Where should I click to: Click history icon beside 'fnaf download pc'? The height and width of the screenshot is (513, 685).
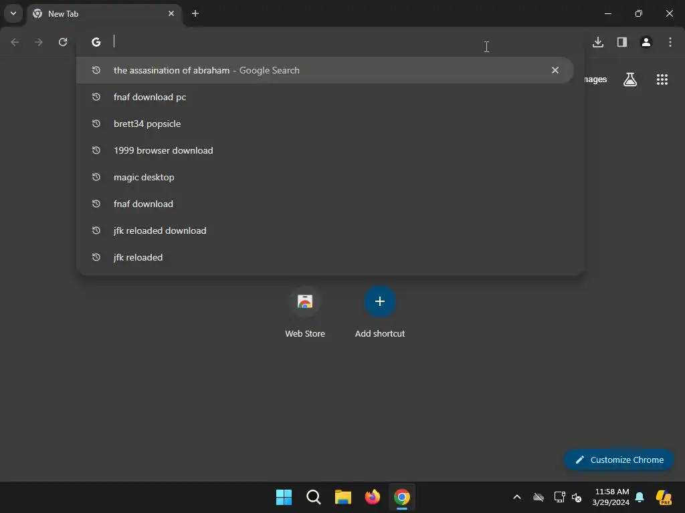[96, 97]
